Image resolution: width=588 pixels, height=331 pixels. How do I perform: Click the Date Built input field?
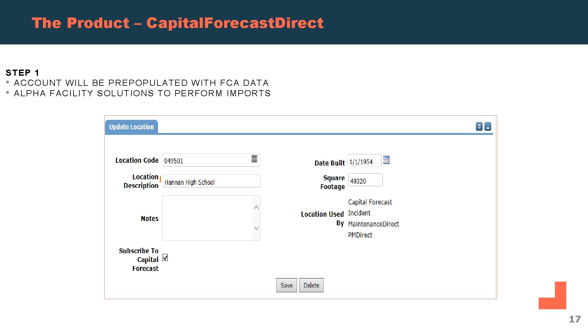(x=364, y=161)
